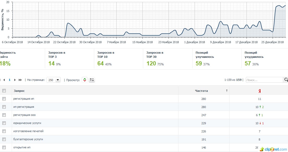Click frequency 191 for бухгалтерские услуги
This screenshot has height=152, width=288.
pos(204,139)
